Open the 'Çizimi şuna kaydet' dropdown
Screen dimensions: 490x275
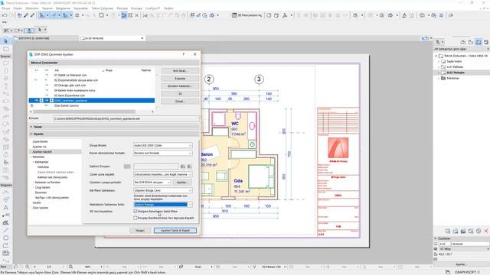tap(163, 174)
